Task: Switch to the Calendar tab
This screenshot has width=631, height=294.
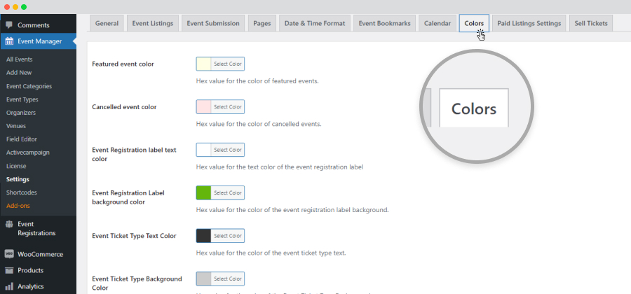Action: coord(437,23)
